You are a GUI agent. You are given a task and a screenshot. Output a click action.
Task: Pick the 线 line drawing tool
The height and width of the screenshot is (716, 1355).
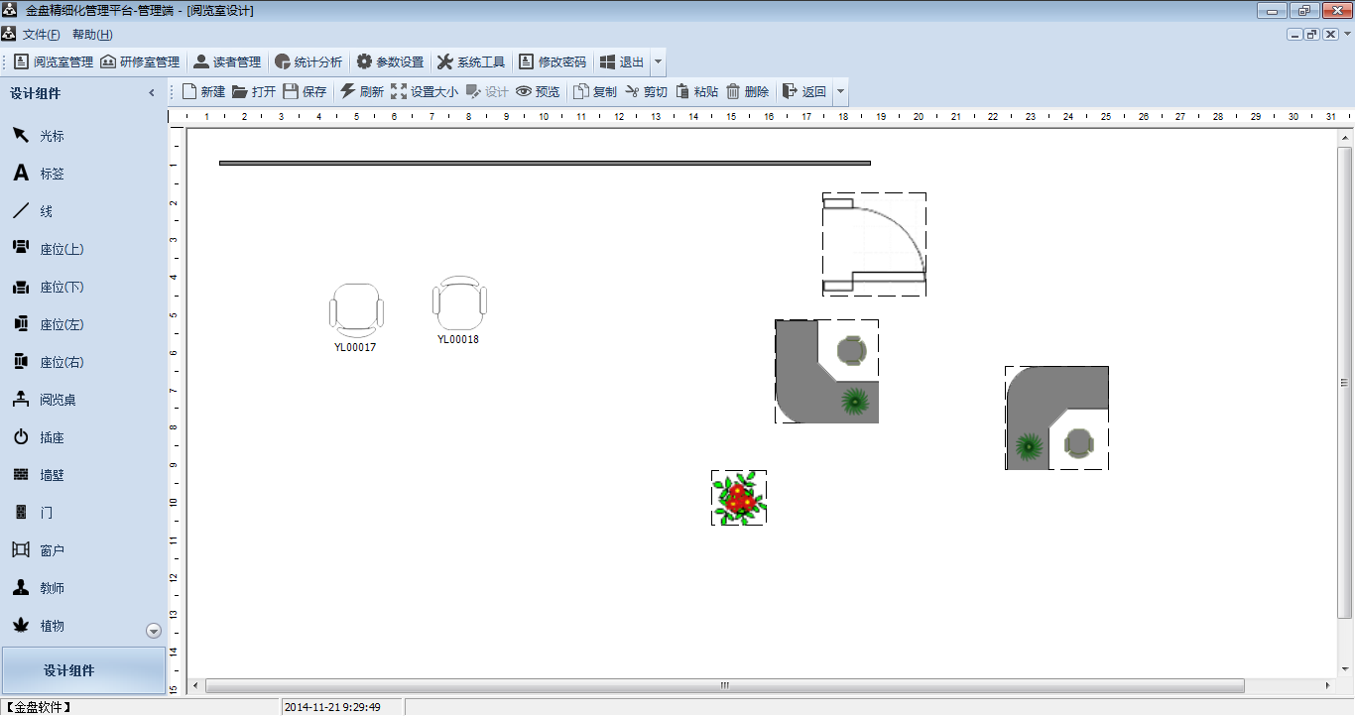[x=34, y=211]
